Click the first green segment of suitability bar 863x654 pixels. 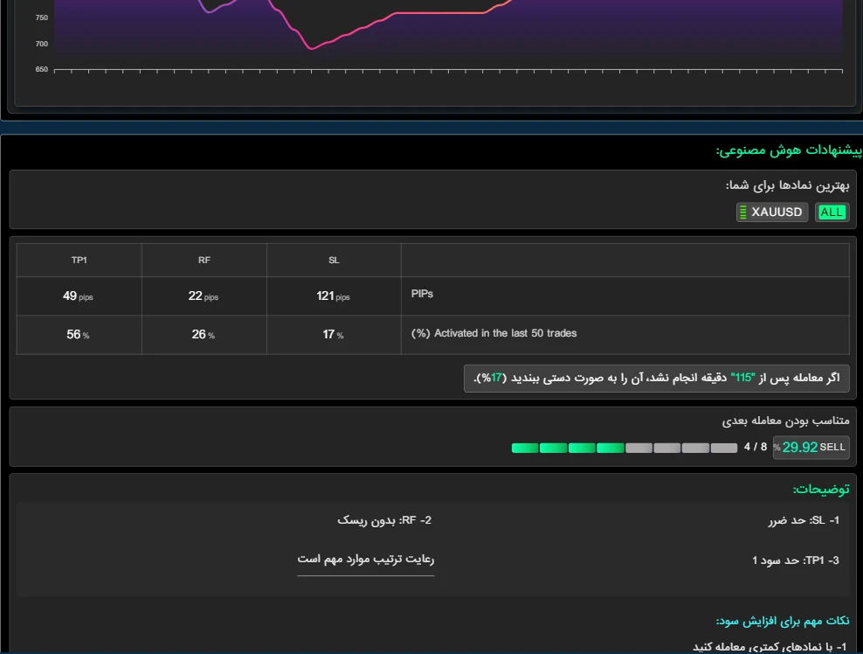click(x=525, y=448)
